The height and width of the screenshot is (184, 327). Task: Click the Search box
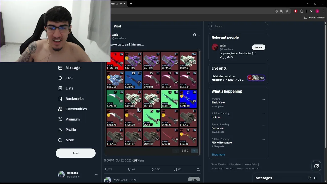coord(238,26)
